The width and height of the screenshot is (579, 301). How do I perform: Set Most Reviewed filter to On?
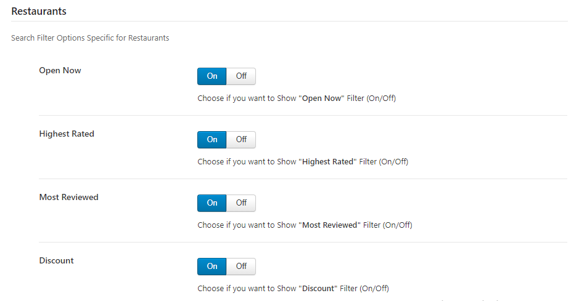(x=212, y=203)
